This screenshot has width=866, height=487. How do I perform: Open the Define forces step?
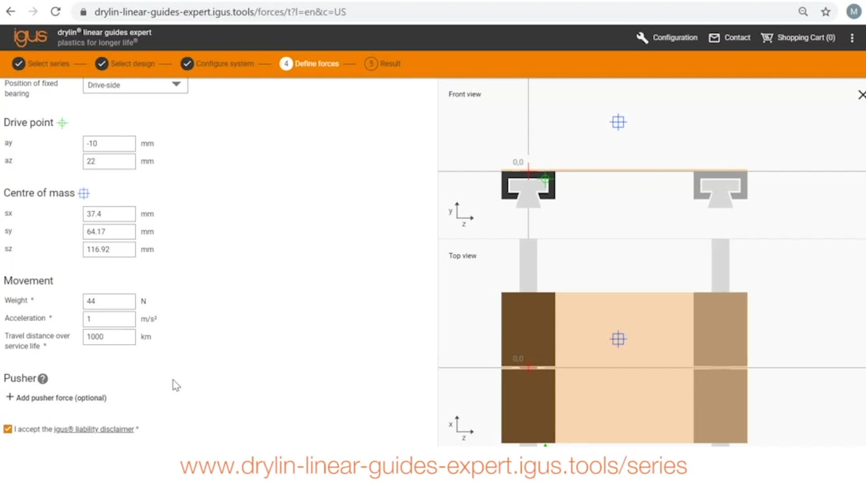coord(309,64)
